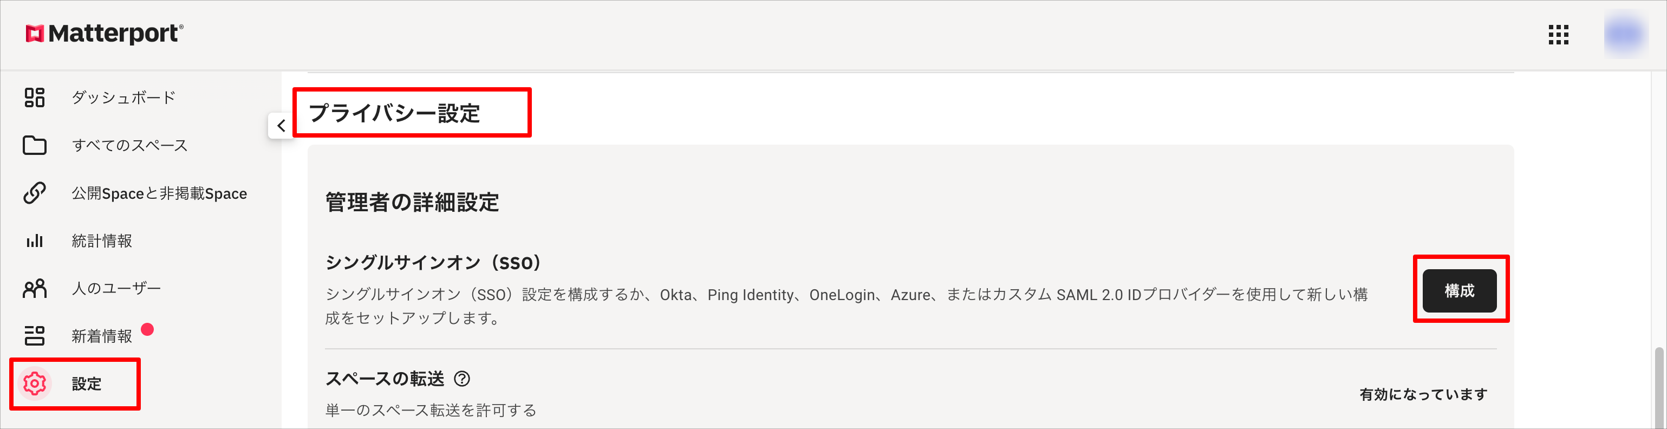
Task: Click the ダッシュボード dashboard icon
Action: [x=34, y=97]
